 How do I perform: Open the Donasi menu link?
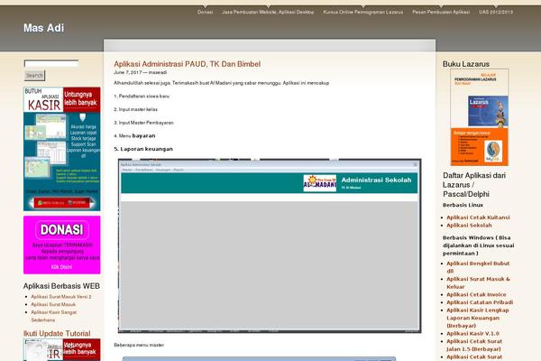205,12
